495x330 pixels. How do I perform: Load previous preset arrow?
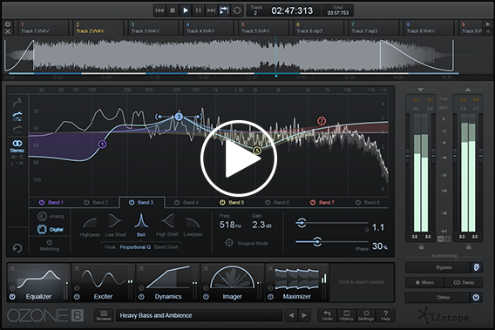[291, 315]
